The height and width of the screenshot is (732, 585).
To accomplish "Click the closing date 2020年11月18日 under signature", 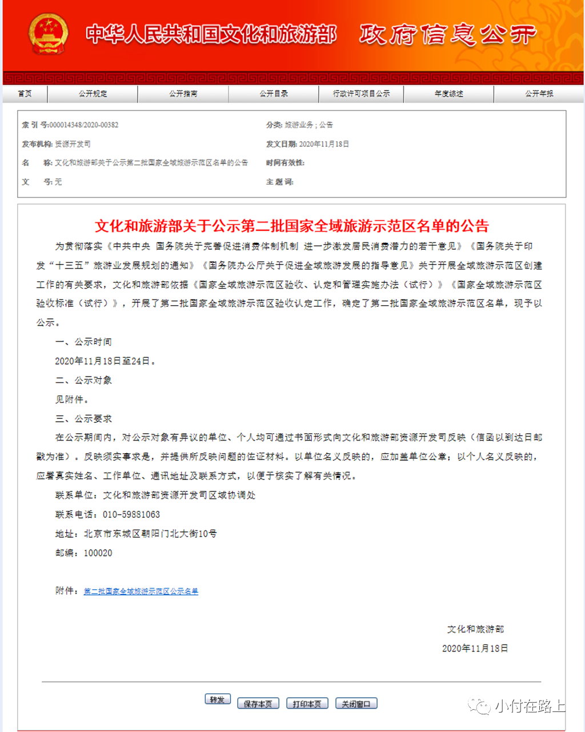I will (475, 649).
